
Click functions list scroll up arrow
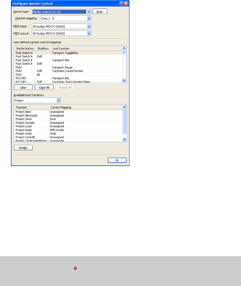pos(125,107)
